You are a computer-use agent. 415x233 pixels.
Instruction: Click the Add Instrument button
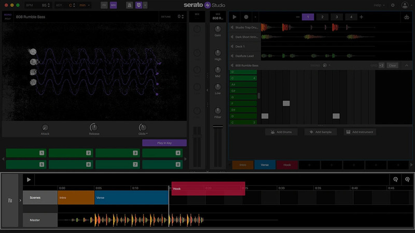[360, 132]
